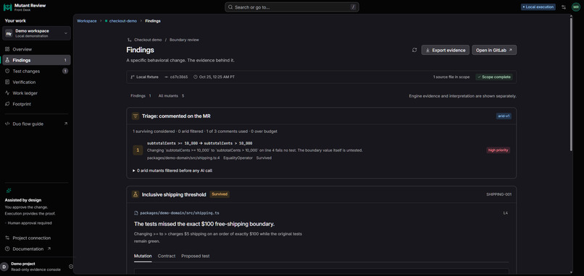Go to checkout-demo breadcrumb

(x=123, y=21)
